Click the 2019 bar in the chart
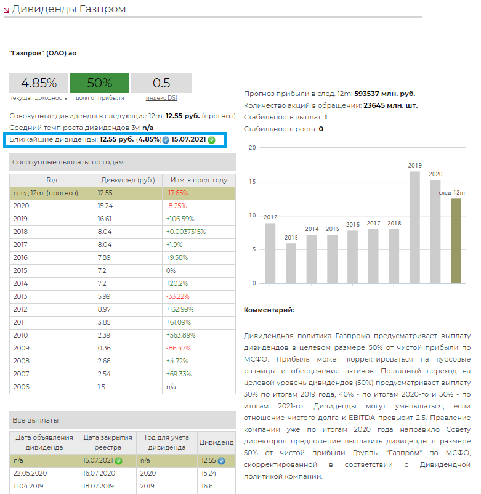Image resolution: width=481 pixels, height=494 pixels. pos(414,227)
